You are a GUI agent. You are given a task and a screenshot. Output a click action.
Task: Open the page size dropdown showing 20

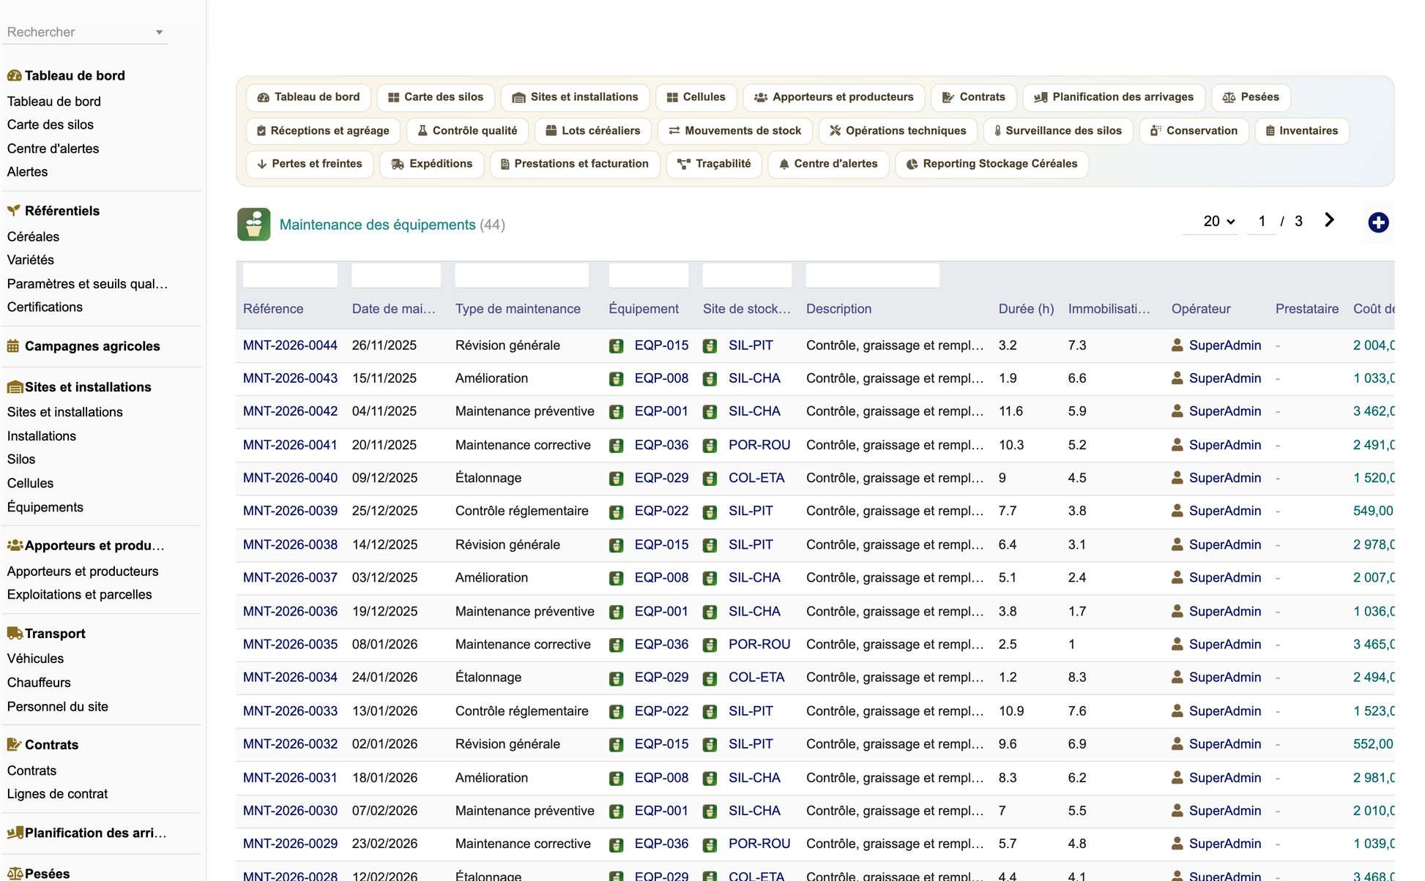(1219, 221)
